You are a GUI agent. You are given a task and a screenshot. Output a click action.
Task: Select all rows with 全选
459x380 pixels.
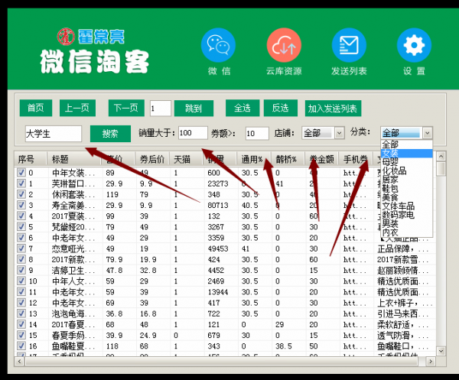[243, 108]
